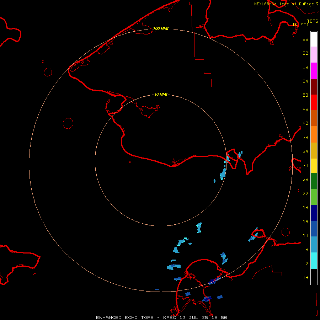The image size is (320, 320).
Task: Pick the magenta swatch on the tops scale
Action: coord(314,71)
